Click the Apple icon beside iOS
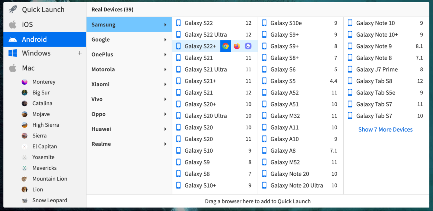433x211 pixels. [12, 24]
